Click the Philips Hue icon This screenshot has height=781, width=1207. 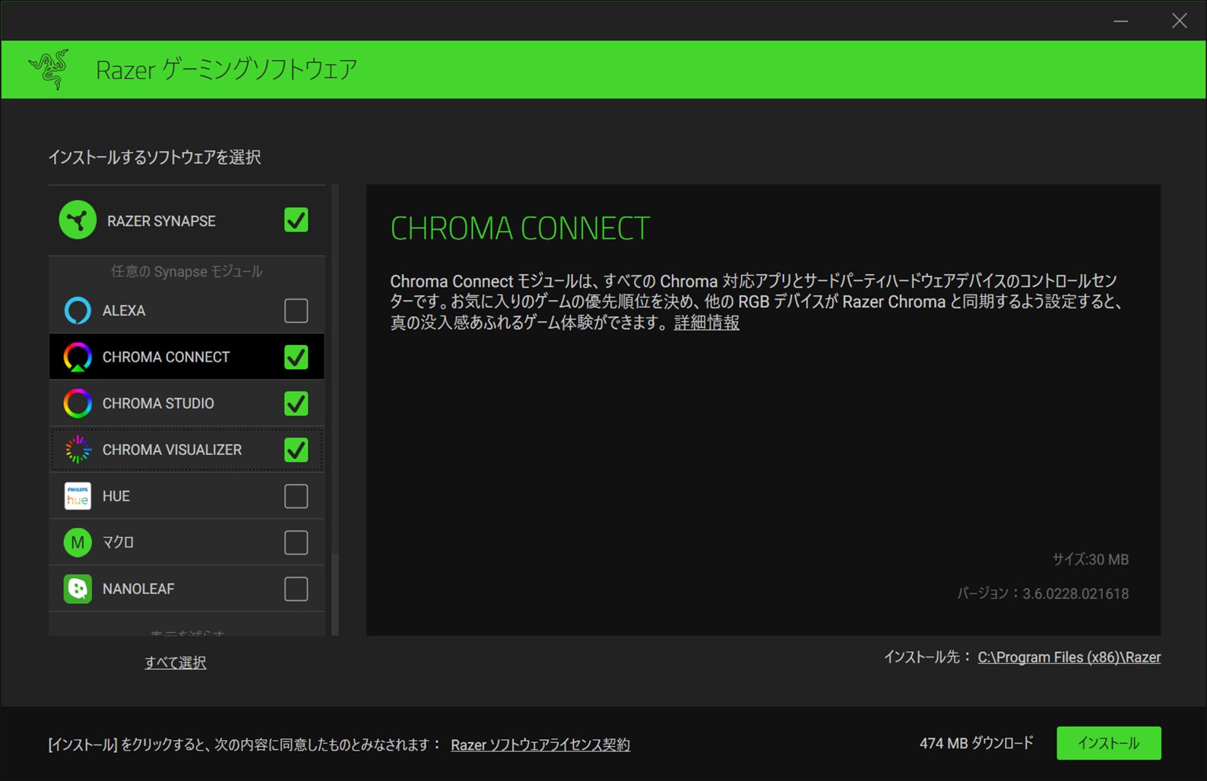point(78,496)
